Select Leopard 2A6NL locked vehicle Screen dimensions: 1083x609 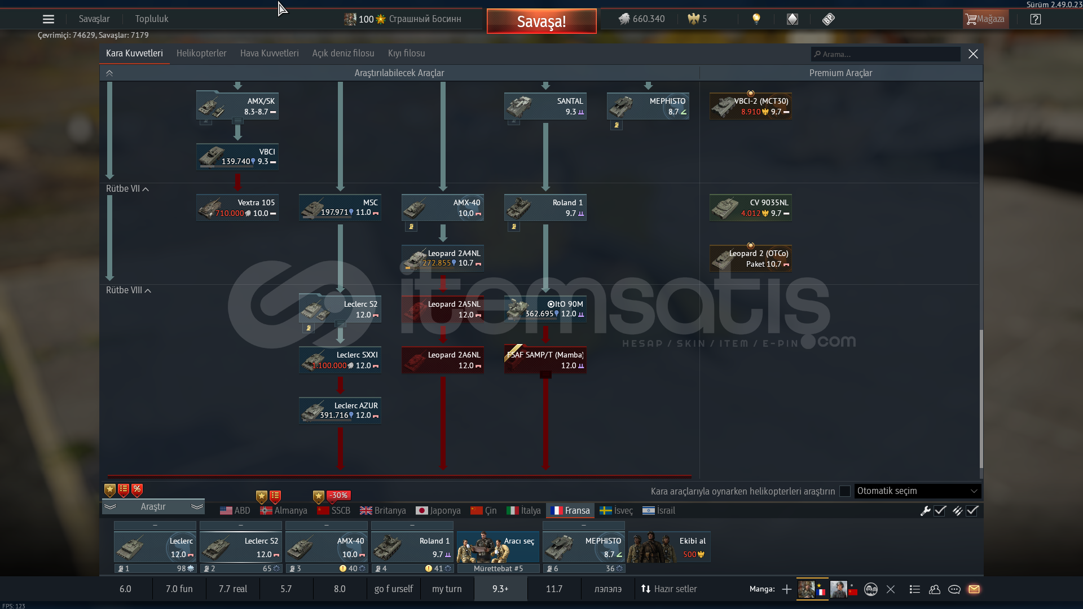point(443,360)
